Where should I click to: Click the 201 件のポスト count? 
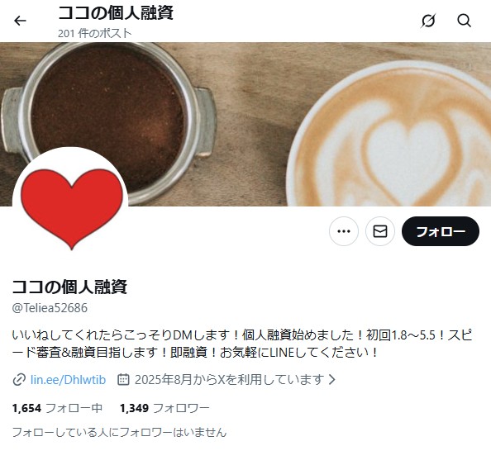94,33
